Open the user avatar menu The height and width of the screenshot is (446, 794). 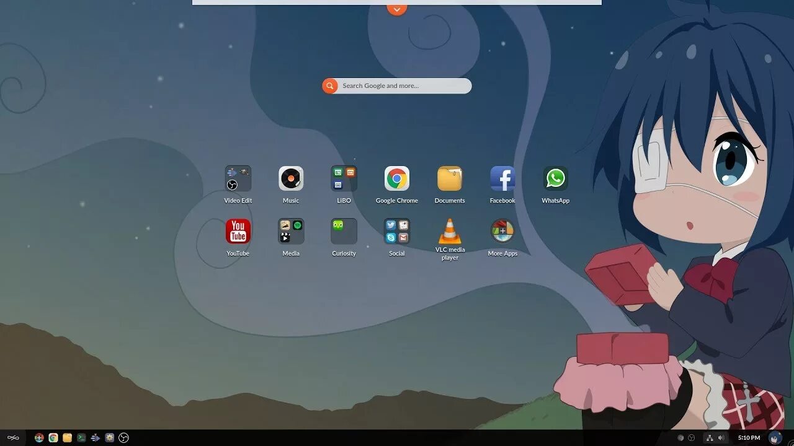click(775, 438)
